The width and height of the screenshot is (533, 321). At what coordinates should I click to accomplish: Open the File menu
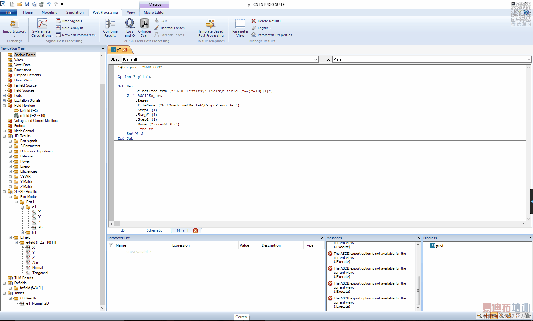tap(9, 12)
